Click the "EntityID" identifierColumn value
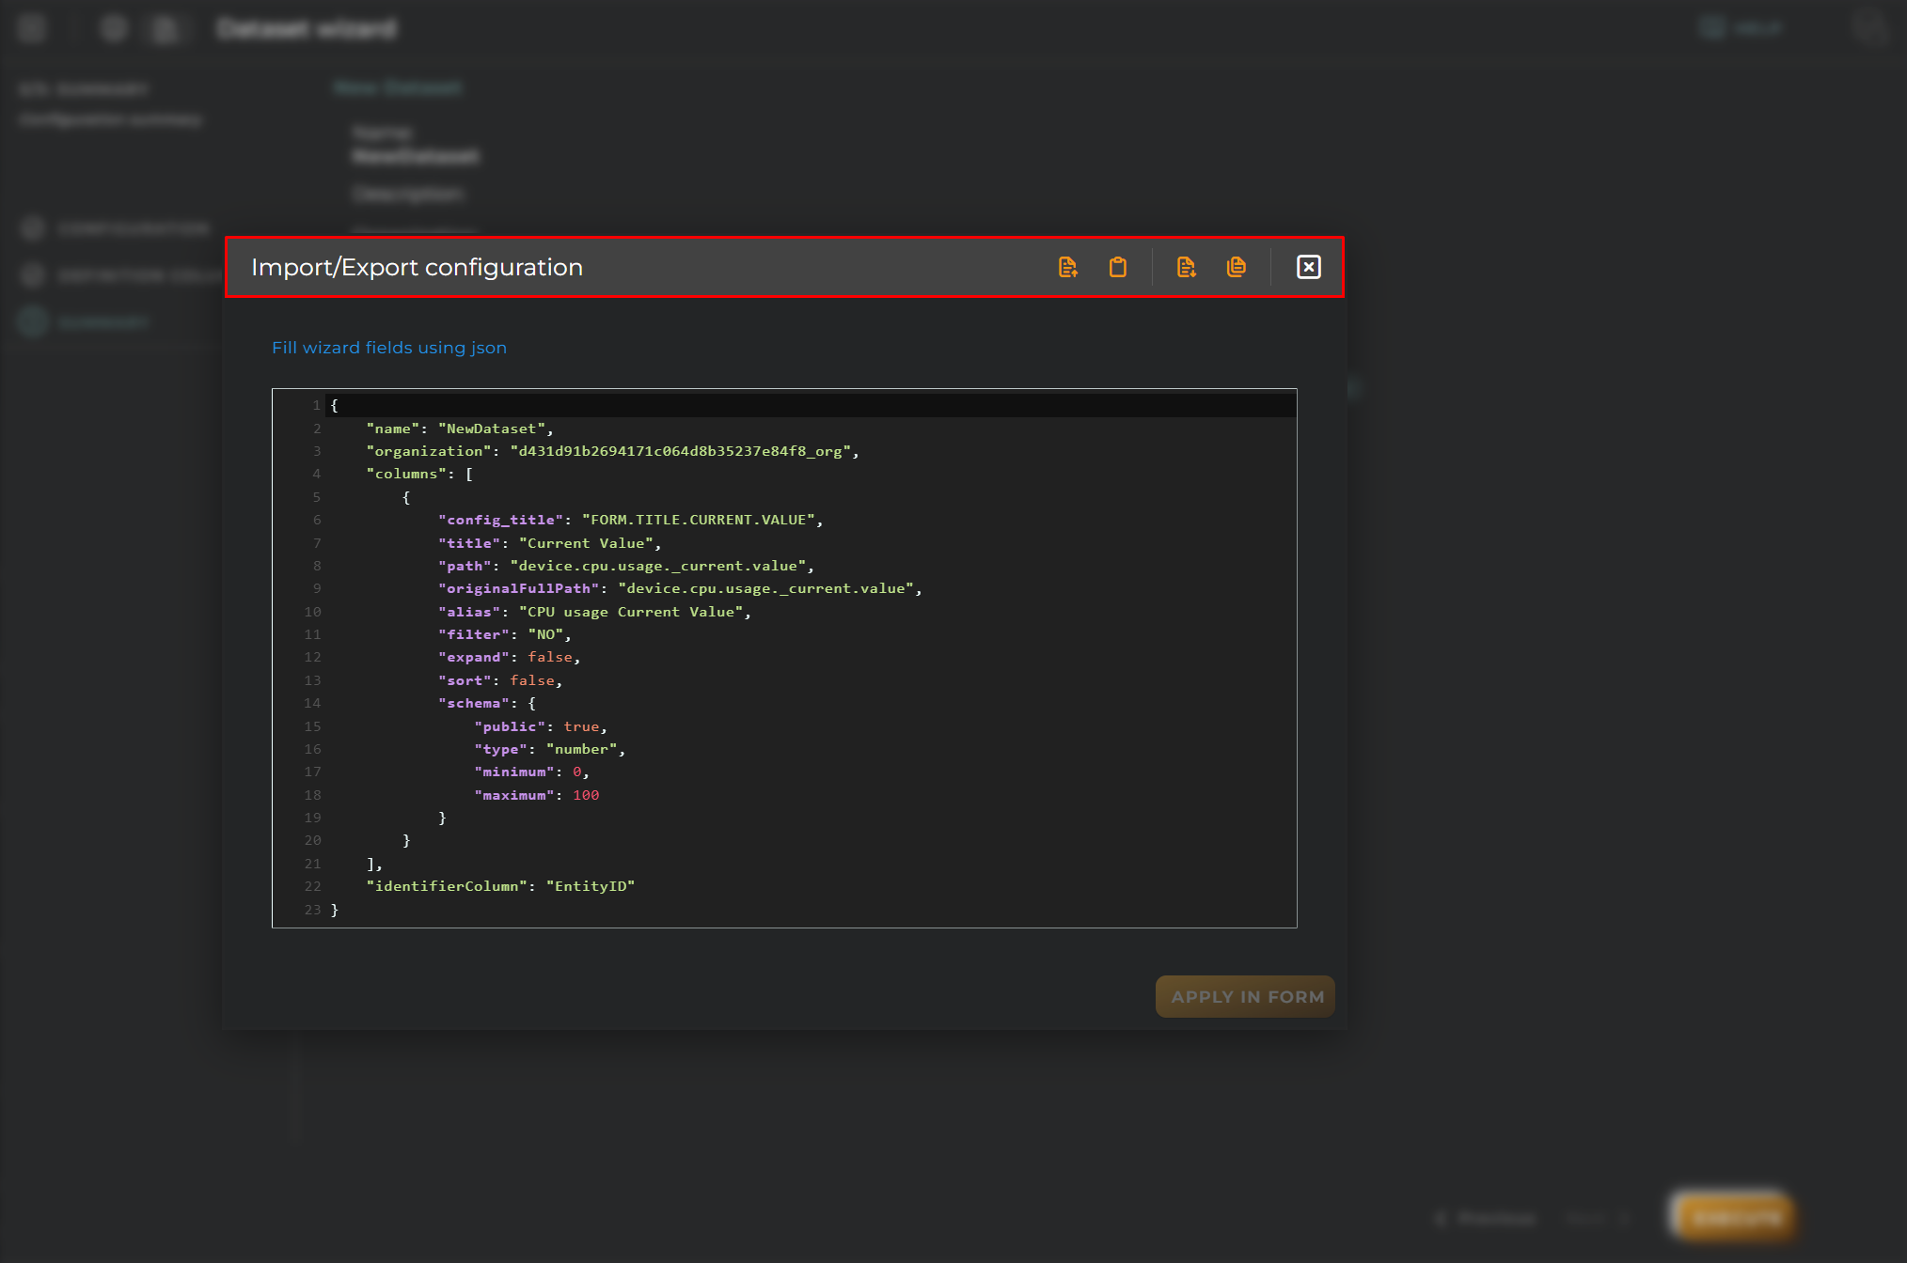Viewport: 1907px width, 1263px height. tap(591, 886)
